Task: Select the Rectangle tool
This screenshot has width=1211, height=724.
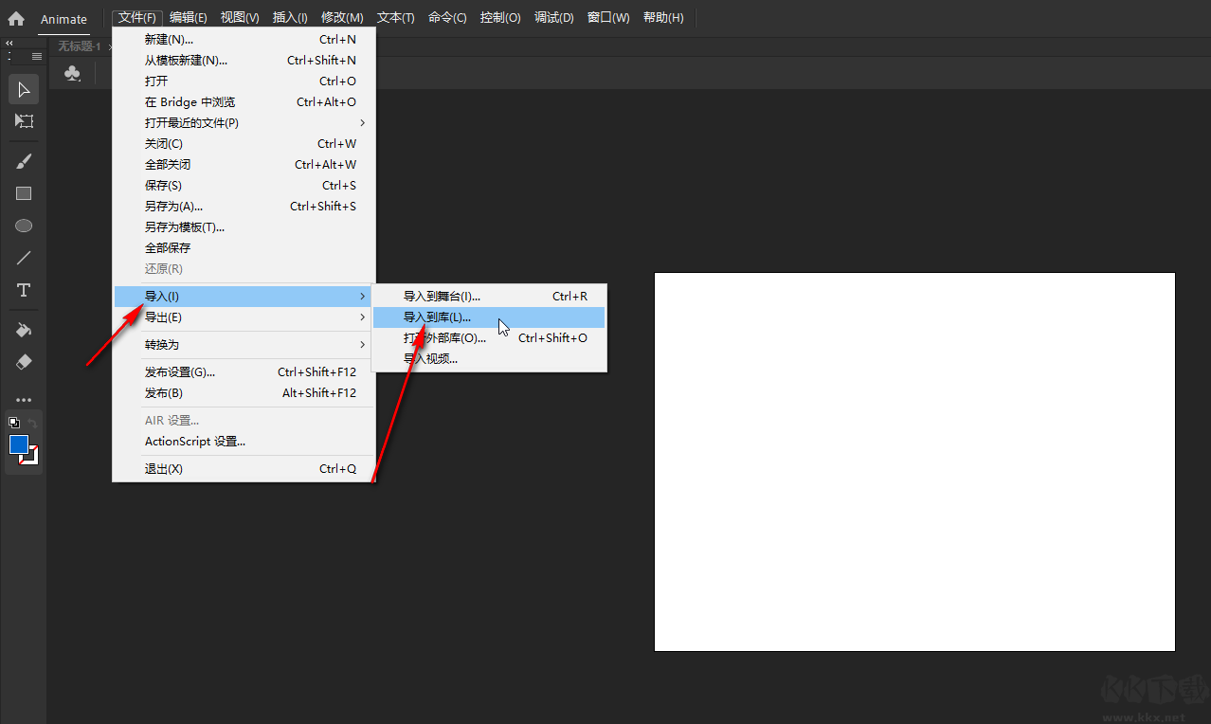Action: (x=23, y=192)
